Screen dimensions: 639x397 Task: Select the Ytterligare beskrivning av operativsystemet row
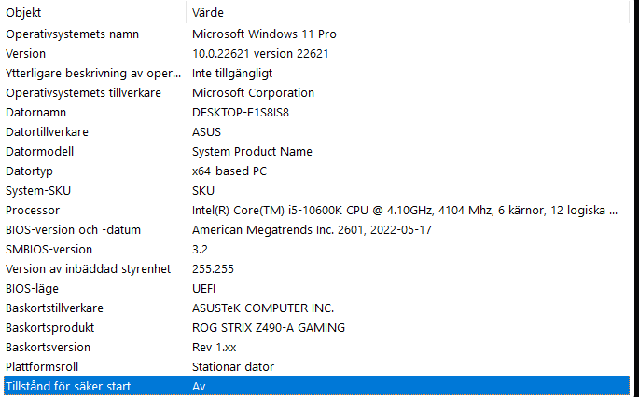(92, 74)
